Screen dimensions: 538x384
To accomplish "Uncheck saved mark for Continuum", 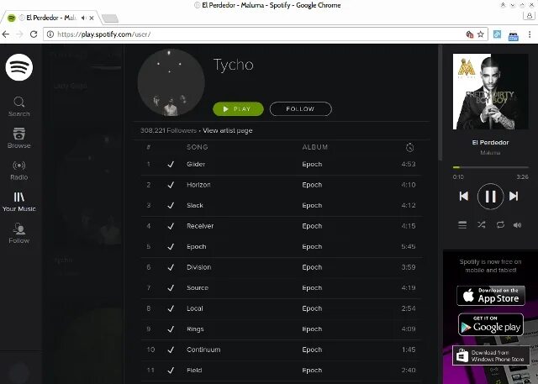I will 171,350.
